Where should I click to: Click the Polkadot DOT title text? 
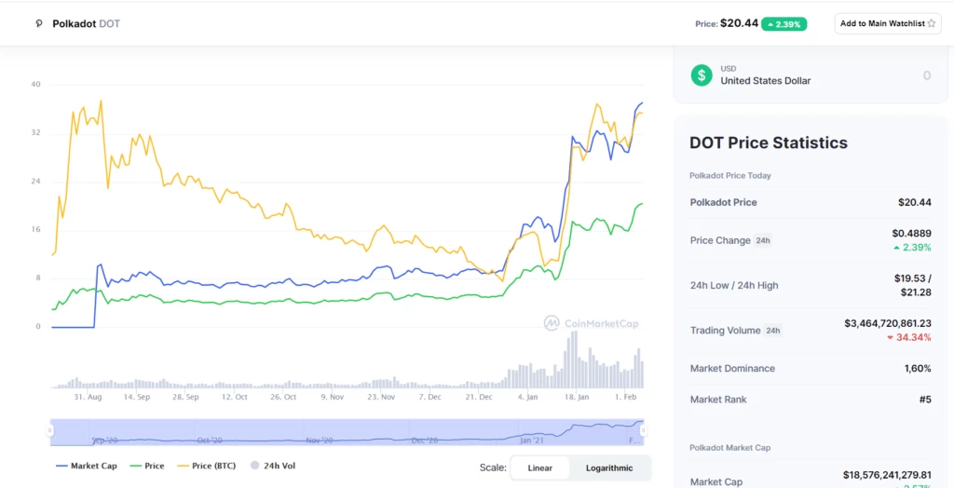click(86, 24)
